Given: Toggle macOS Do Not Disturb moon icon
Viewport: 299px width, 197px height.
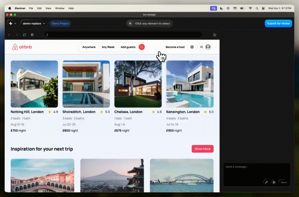Looking at the screenshot, I should (222, 8).
